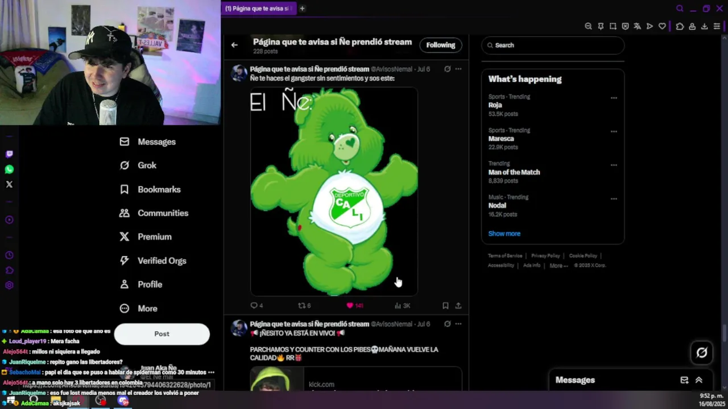Open Grok in the X navigation

(138, 165)
